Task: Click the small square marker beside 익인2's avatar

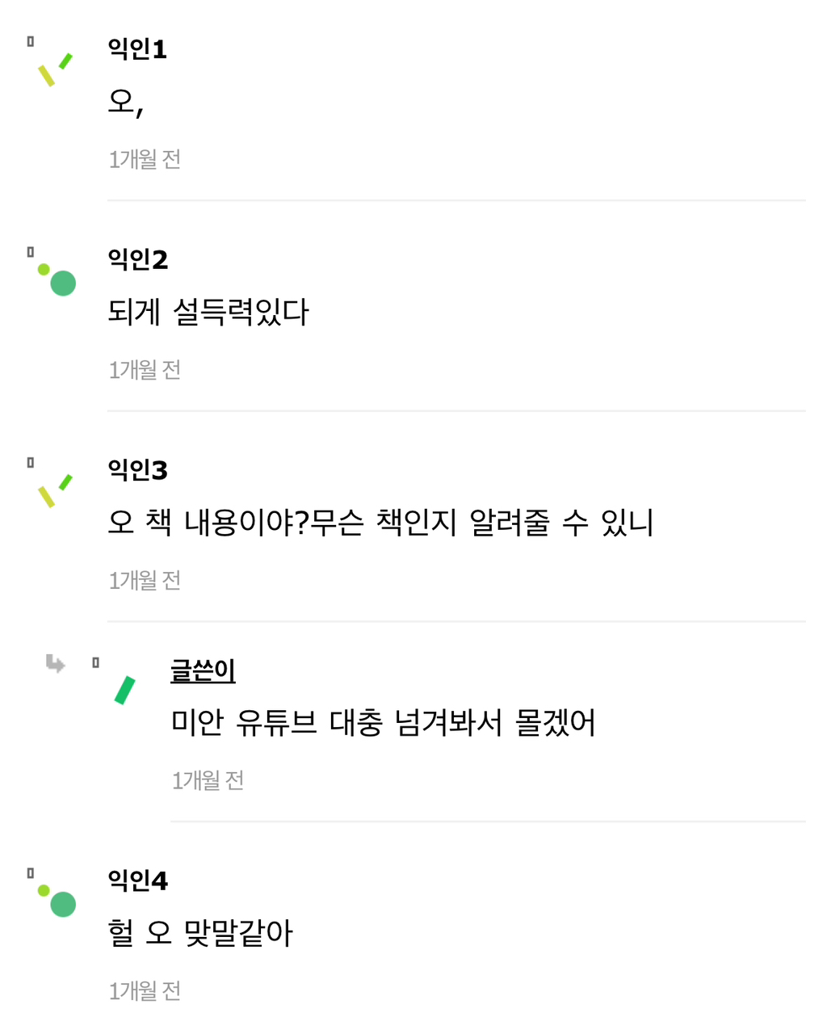Action: pyautogui.click(x=31, y=252)
